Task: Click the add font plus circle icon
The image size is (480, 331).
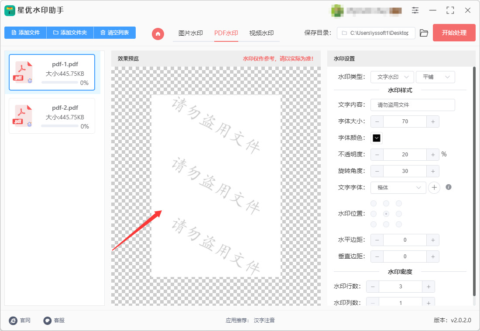Action: (x=434, y=187)
